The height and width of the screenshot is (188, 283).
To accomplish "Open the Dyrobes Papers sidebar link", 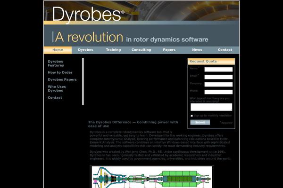I will 62,79.
